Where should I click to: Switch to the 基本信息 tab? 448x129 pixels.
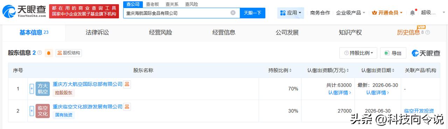pos(34,32)
